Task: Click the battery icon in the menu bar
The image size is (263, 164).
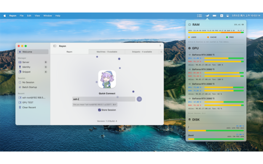Action: pyautogui.click(x=215, y=16)
